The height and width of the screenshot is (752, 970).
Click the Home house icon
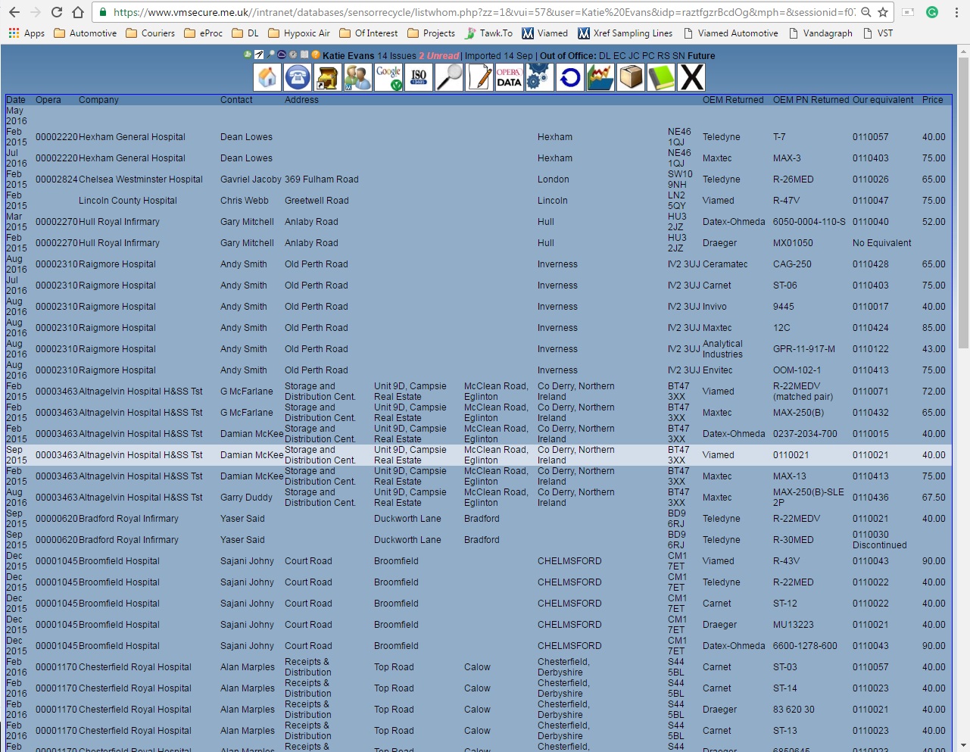coord(267,77)
